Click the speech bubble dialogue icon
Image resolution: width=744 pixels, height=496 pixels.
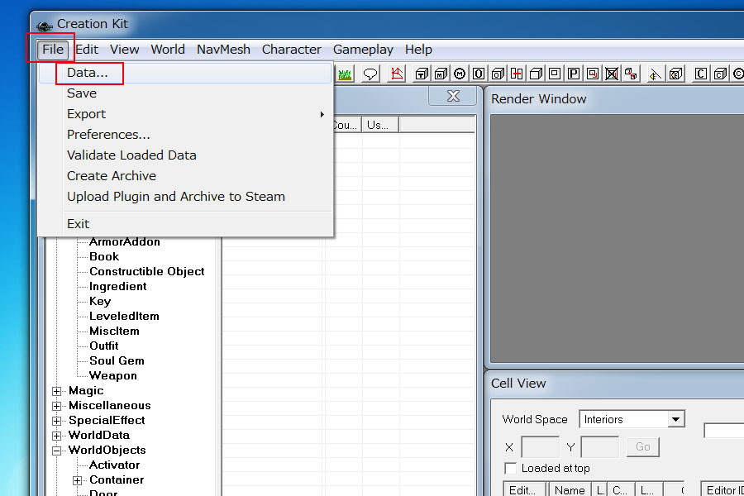[x=370, y=74]
